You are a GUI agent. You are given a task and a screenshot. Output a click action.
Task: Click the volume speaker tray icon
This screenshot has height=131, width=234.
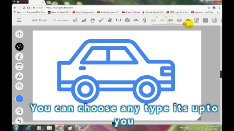click(x=201, y=128)
